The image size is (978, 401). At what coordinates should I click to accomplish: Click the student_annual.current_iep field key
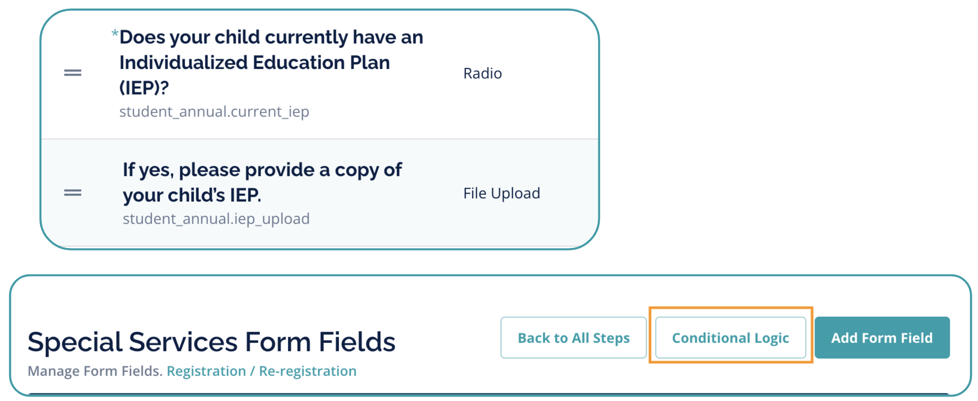tap(214, 111)
